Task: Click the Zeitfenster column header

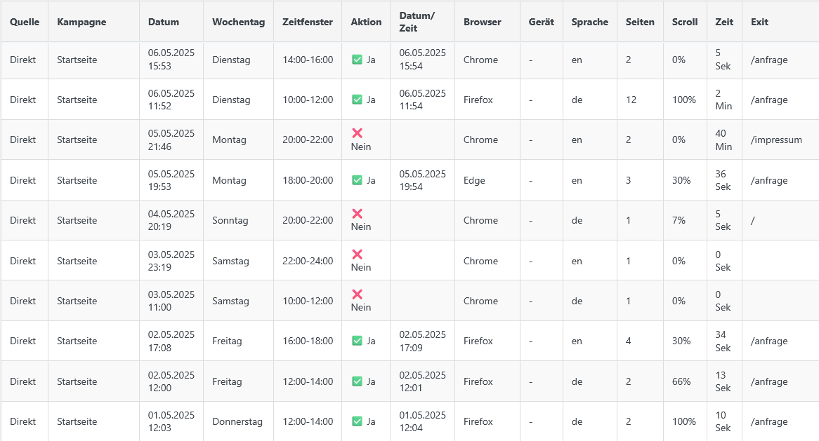Action: [x=308, y=22]
